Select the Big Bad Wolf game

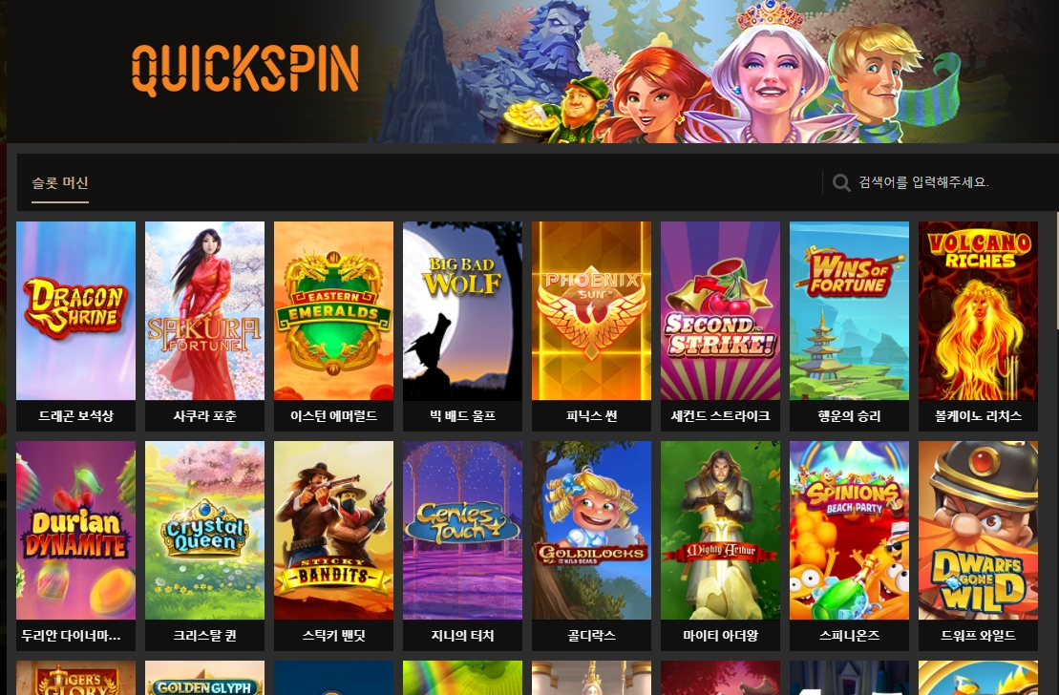pyautogui.click(x=462, y=310)
